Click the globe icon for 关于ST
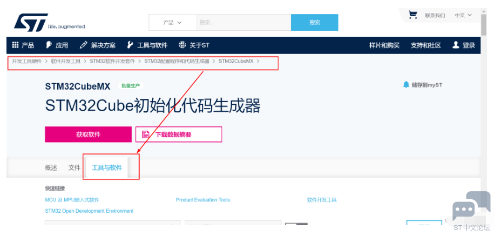Screen dimensions: 495x236 point(182,45)
